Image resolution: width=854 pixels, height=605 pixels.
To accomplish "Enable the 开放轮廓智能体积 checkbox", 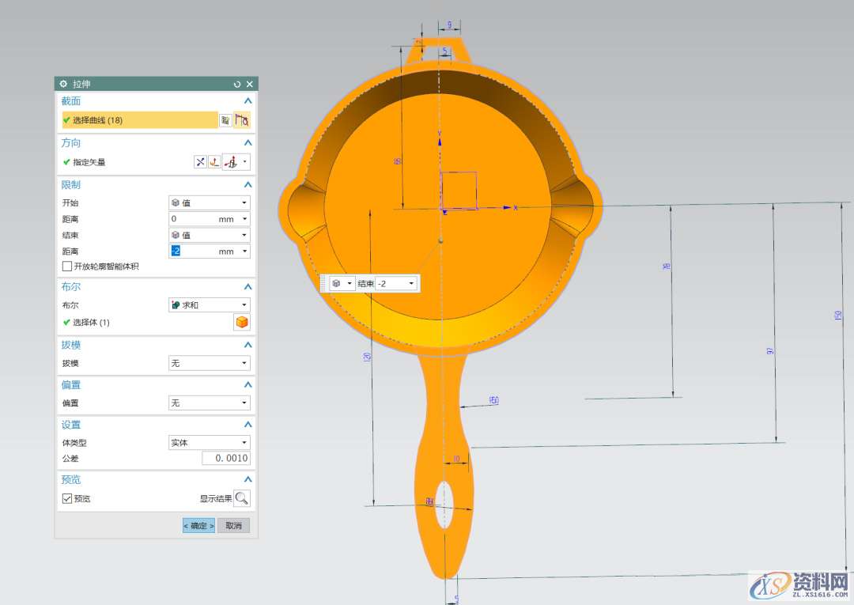I will click(x=67, y=267).
